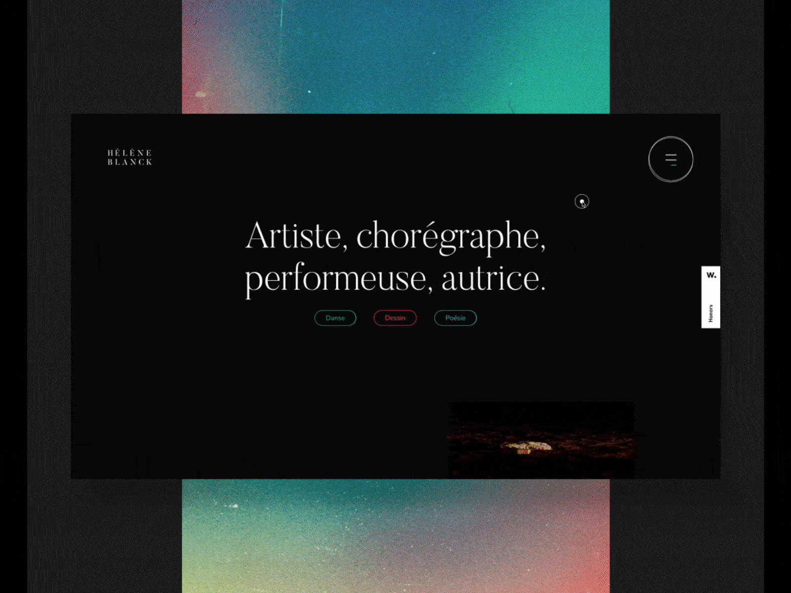The width and height of the screenshot is (791, 593).
Task: Open the dark landscape thumbnail image
Action: (541, 440)
